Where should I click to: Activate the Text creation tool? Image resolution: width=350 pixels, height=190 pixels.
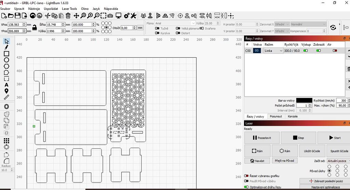[x=6, y=85]
